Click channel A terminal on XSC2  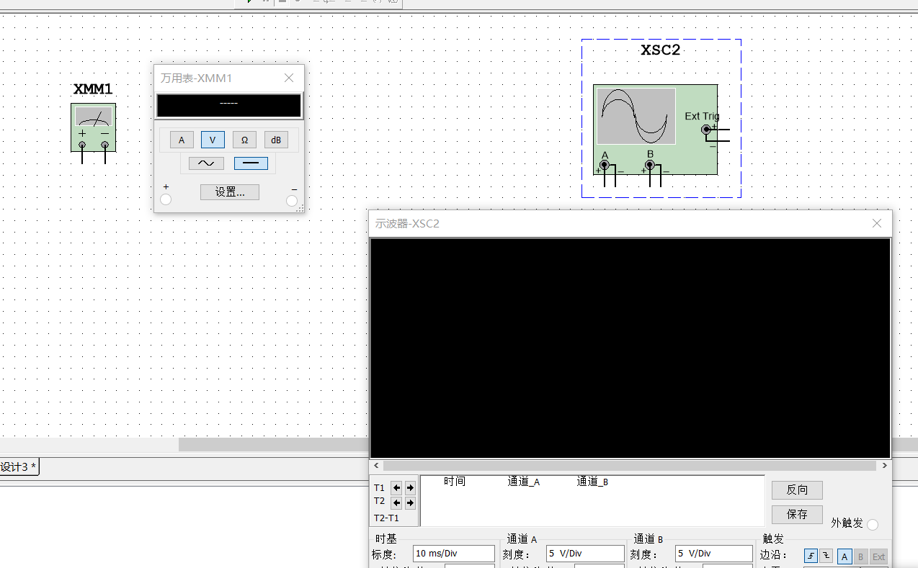pyautogui.click(x=605, y=165)
